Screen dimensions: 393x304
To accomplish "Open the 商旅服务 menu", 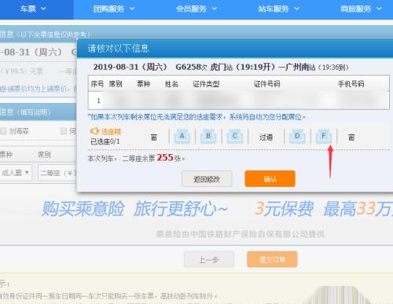I will click(x=361, y=9).
